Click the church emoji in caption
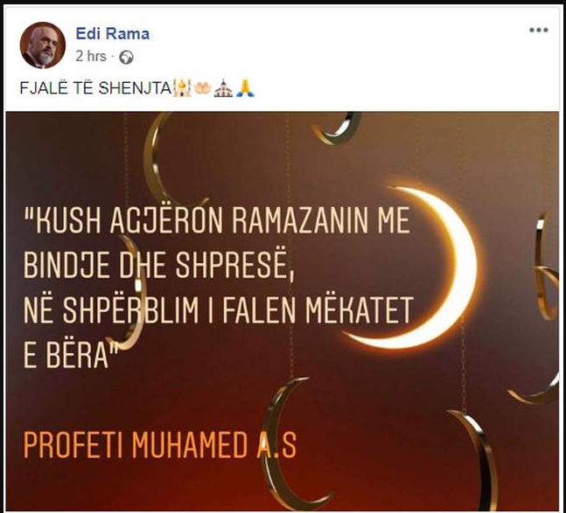This screenshot has height=513, width=566. (223, 88)
